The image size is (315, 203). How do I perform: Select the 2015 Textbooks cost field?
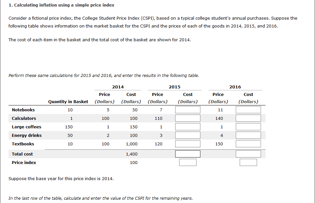188,144
